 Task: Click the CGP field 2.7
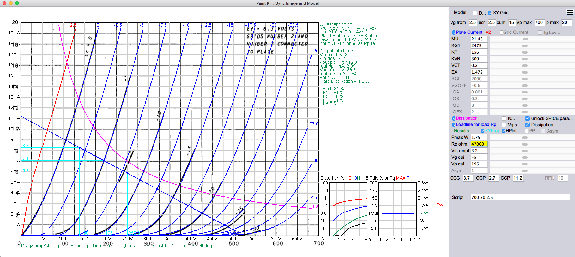pos(493,178)
